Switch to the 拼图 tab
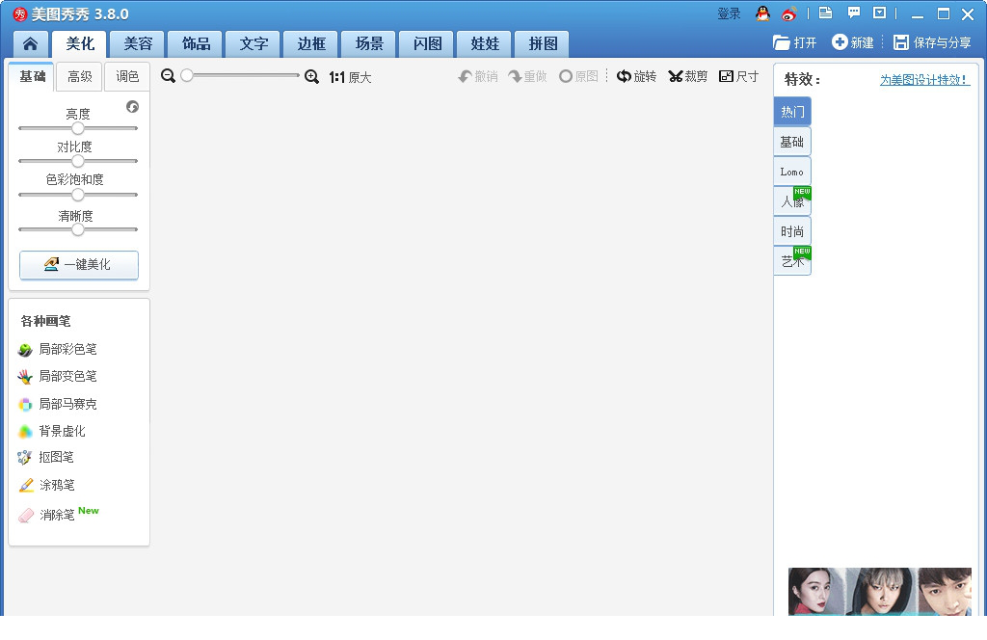Viewport: 987px width, 640px height. (543, 44)
